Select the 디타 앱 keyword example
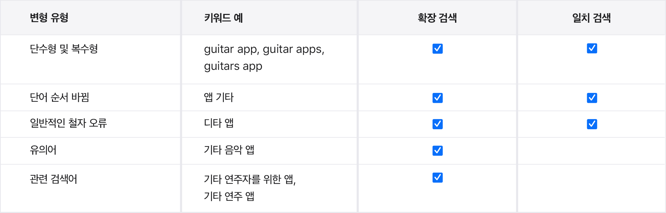 coord(219,123)
